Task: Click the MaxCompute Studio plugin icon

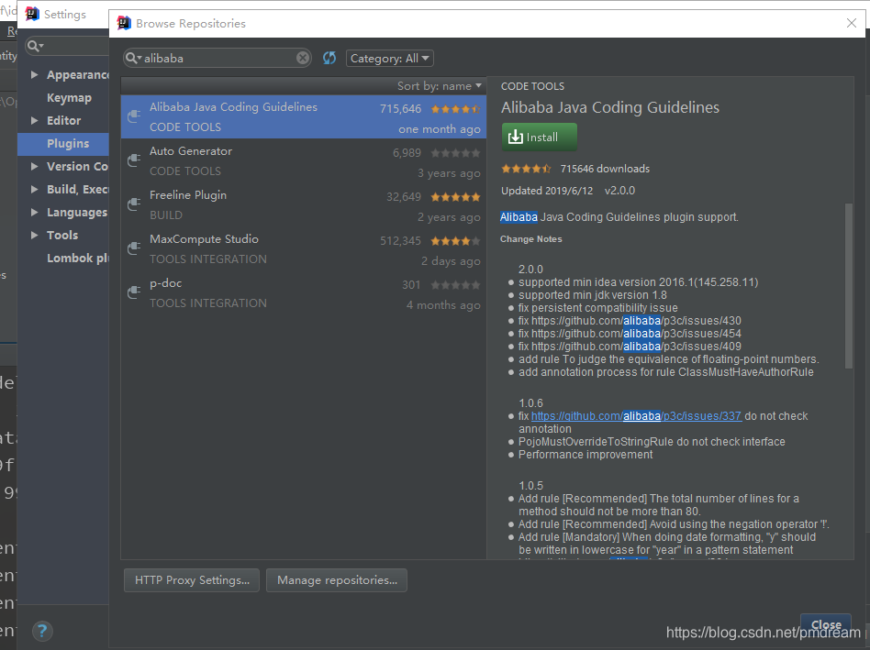Action: click(134, 248)
